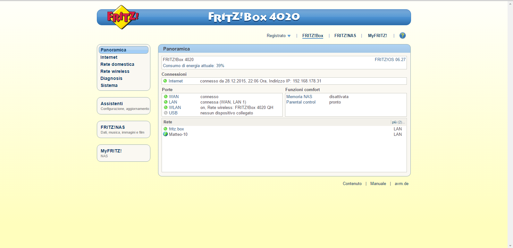Screen dimensions: 513x248
Task: Open Rete domestica in the sidebar
Action: pyautogui.click(x=117, y=64)
